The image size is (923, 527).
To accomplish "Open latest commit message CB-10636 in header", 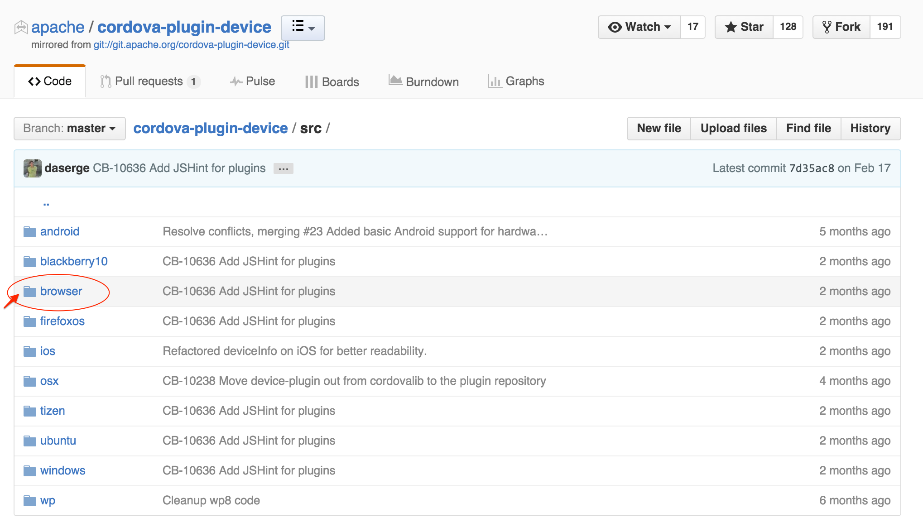I will [x=179, y=168].
